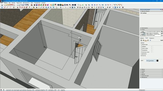Open the Справка menu
This screenshot has width=163, height=91.
pyautogui.click(x=43, y=3)
